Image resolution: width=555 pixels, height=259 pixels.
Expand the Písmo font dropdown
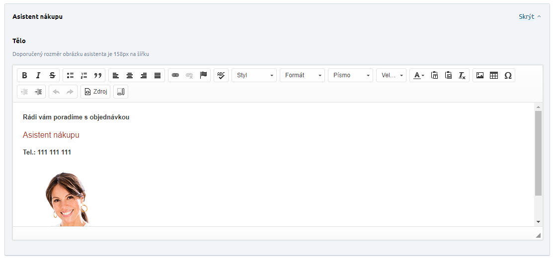(350, 75)
